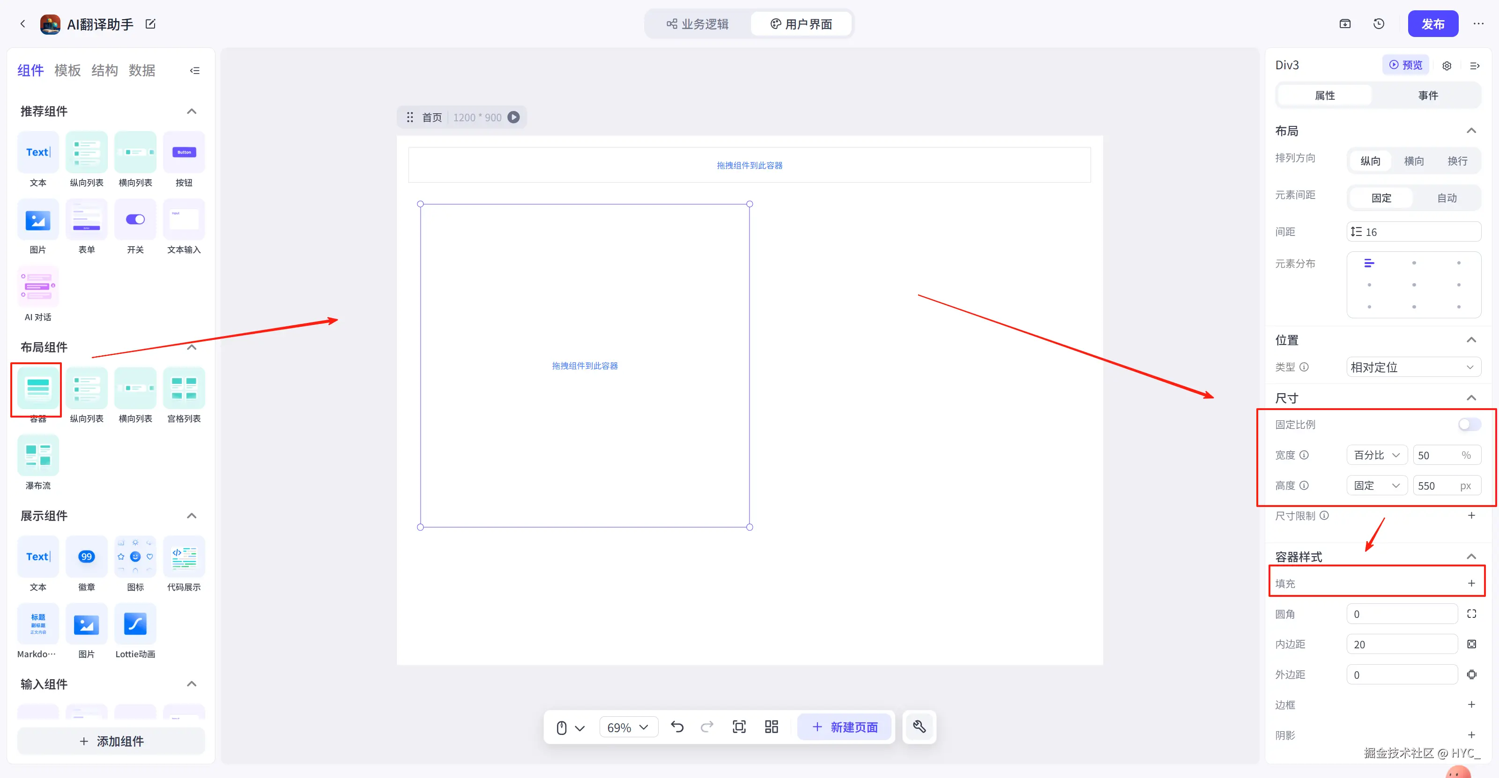Set 排列方向 to 换行
The width and height of the screenshot is (1499, 778).
pos(1457,161)
